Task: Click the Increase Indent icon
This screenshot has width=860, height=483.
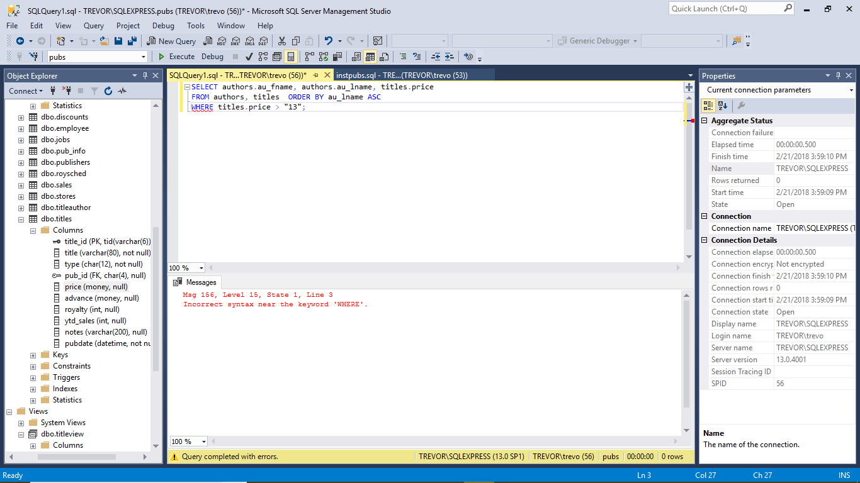Action: (x=449, y=57)
